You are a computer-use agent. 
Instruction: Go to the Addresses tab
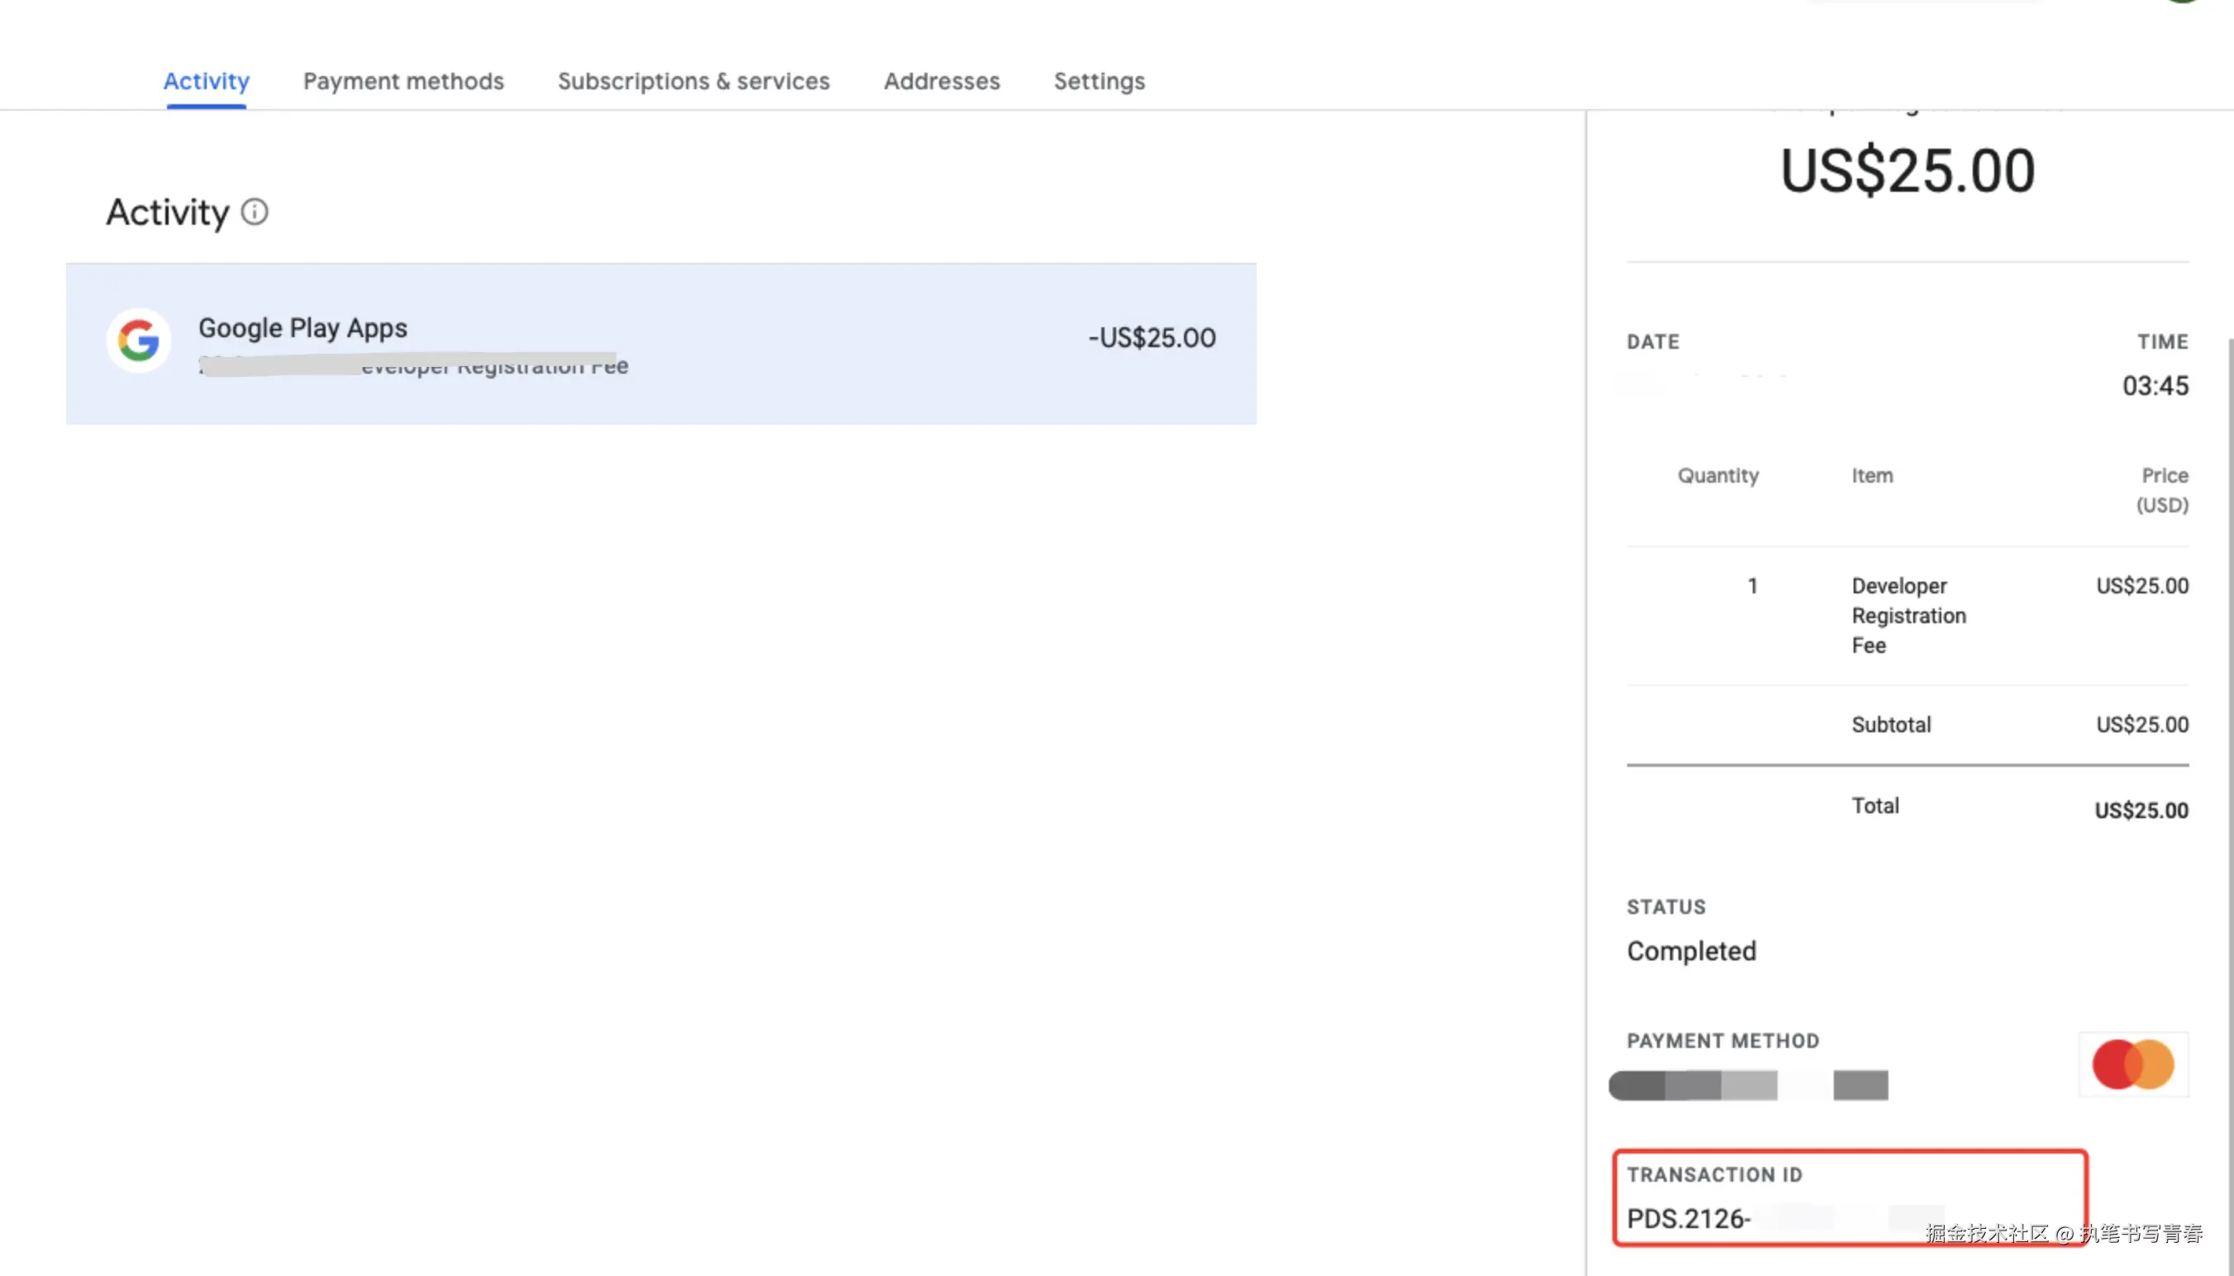point(942,81)
